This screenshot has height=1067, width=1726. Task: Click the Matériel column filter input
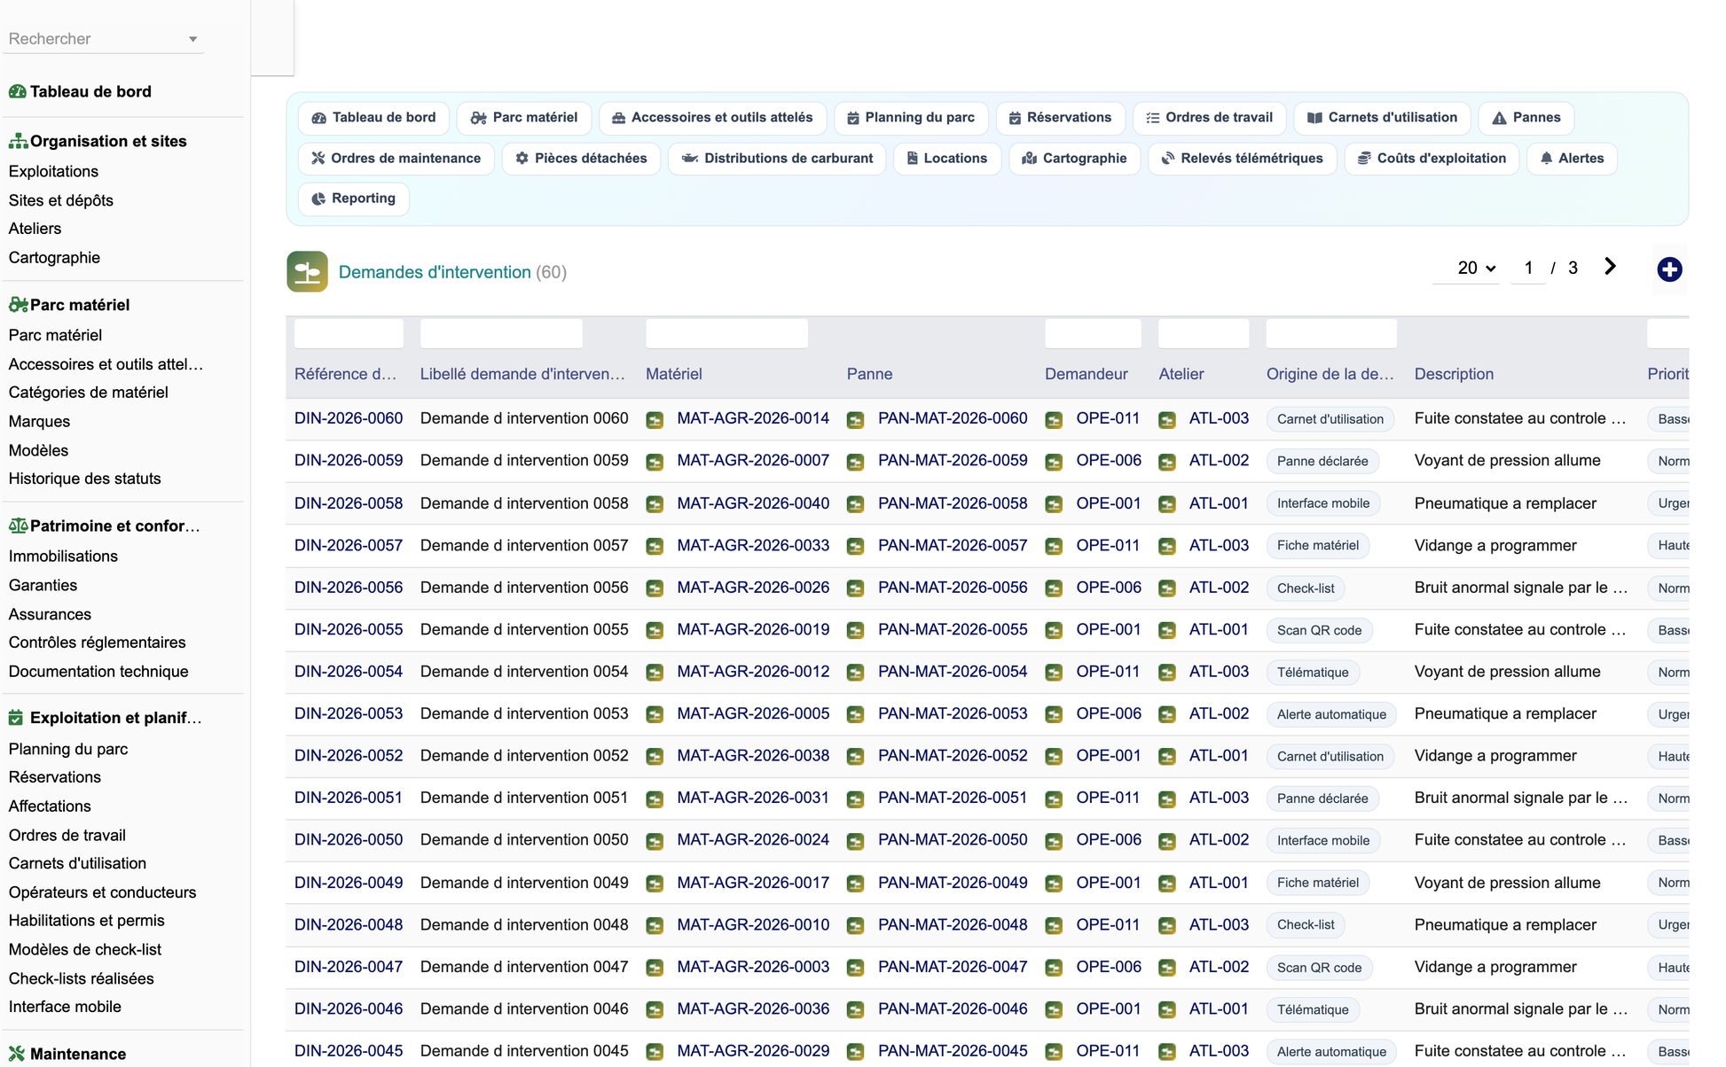[726, 333]
